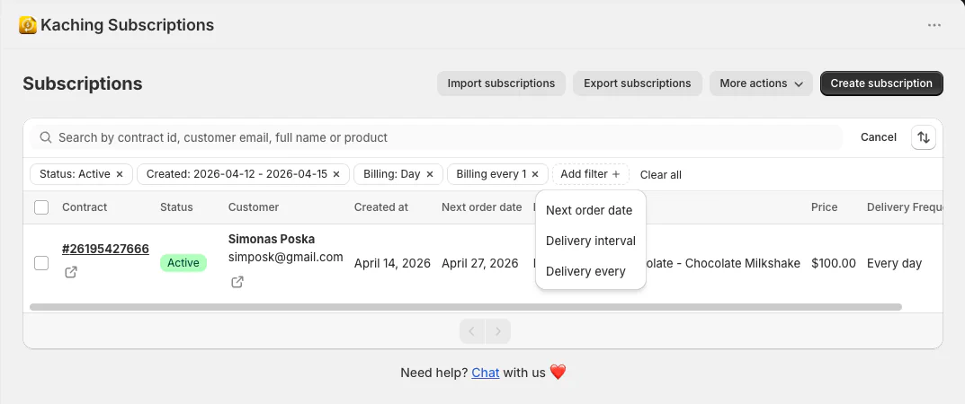Click the sort arrows icon button
Image resolution: width=965 pixels, height=404 pixels.
(923, 137)
